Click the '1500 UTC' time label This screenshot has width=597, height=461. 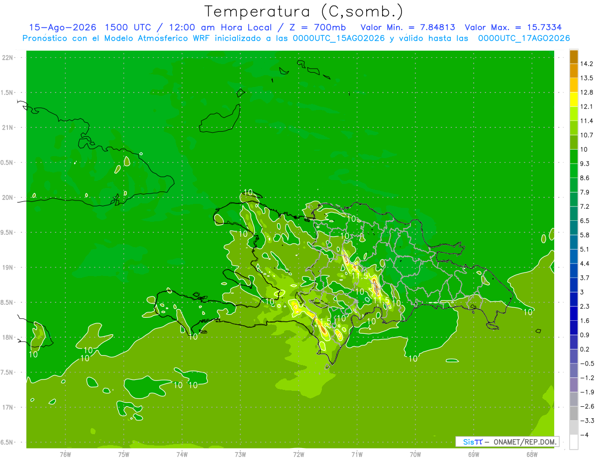pos(128,27)
